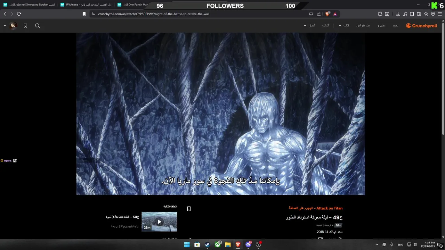
Task: Open the profile avatar account menu
Action: click(13, 26)
